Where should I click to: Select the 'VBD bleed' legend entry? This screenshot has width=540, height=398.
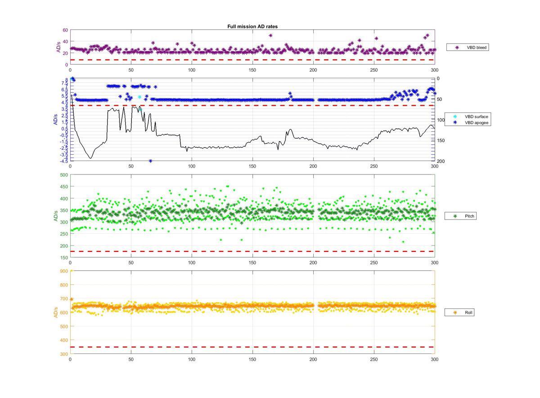point(468,47)
